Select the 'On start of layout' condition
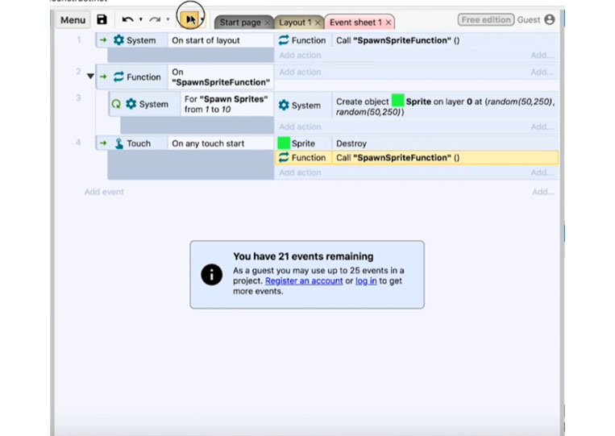615x436 pixels. tap(221, 40)
